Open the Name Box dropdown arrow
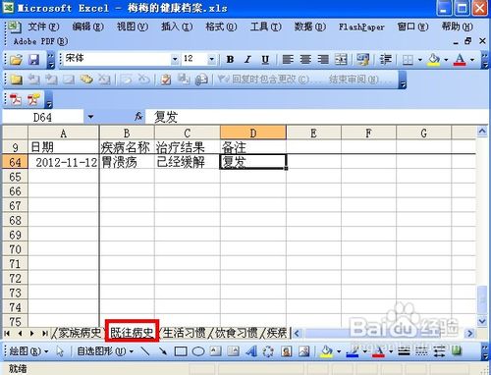491x375 pixels. click(x=90, y=117)
